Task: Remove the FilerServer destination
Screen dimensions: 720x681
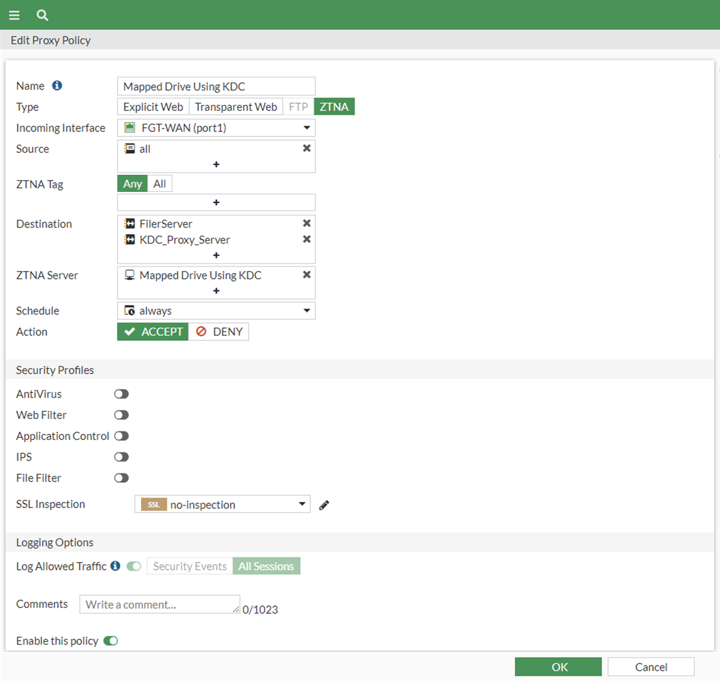Action: 306,223
